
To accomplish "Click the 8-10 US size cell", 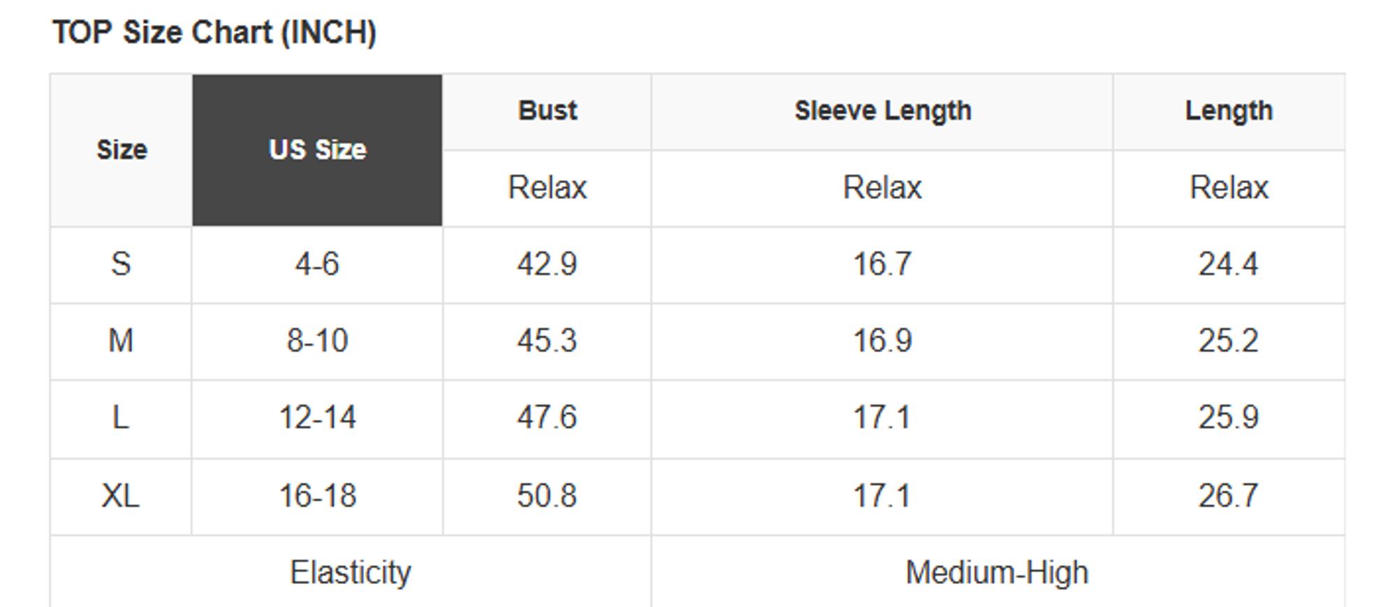I will pyautogui.click(x=317, y=342).
